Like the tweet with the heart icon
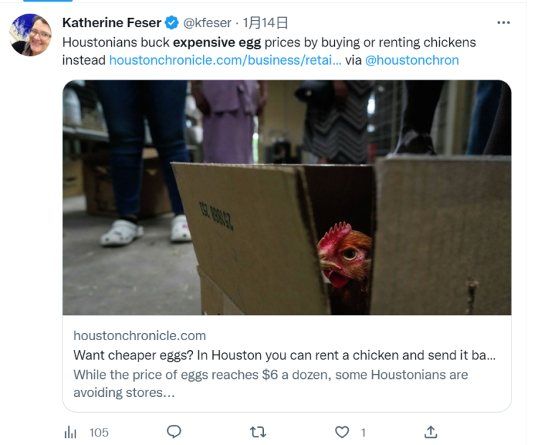 (342, 431)
